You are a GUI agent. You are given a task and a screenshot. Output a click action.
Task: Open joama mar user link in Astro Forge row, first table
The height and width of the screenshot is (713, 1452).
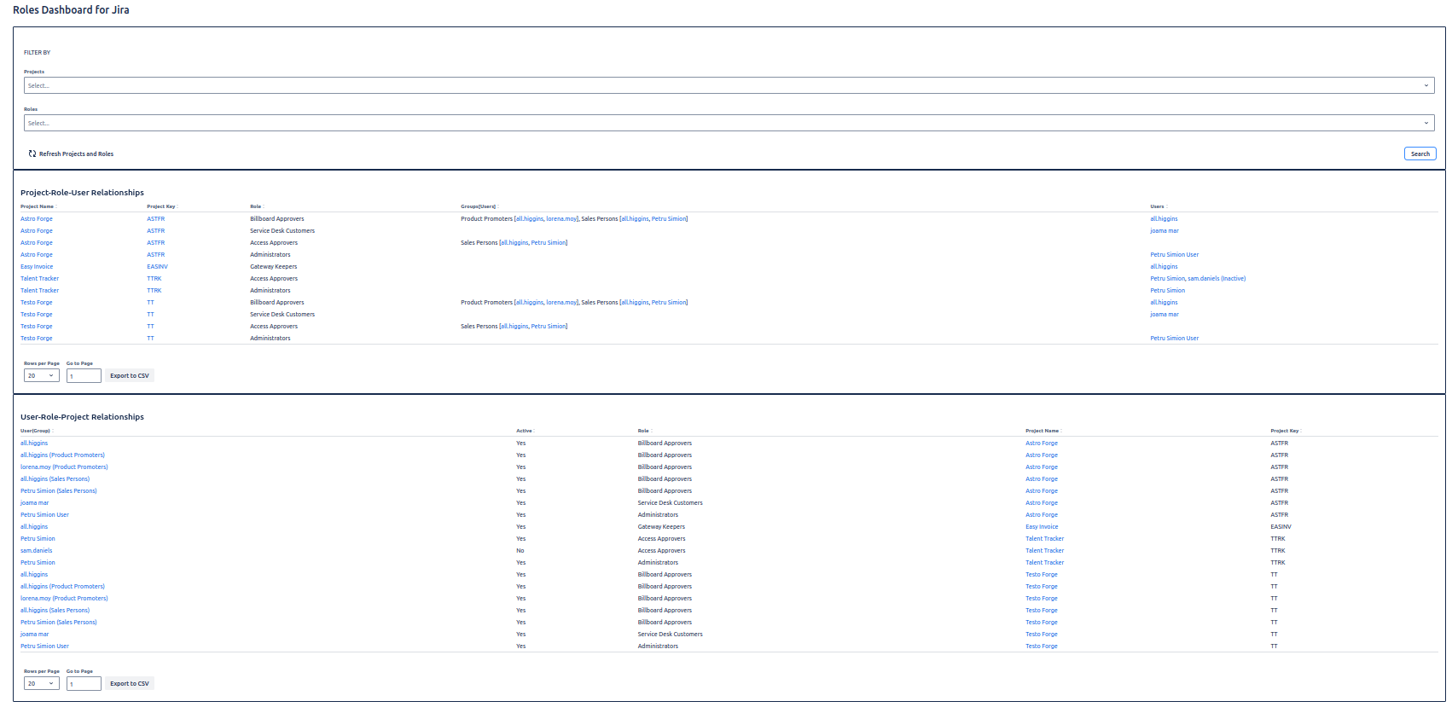pyautogui.click(x=1165, y=231)
